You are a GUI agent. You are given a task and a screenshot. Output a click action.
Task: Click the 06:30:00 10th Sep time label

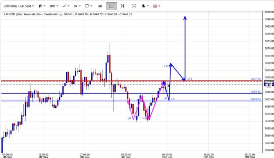167,156
